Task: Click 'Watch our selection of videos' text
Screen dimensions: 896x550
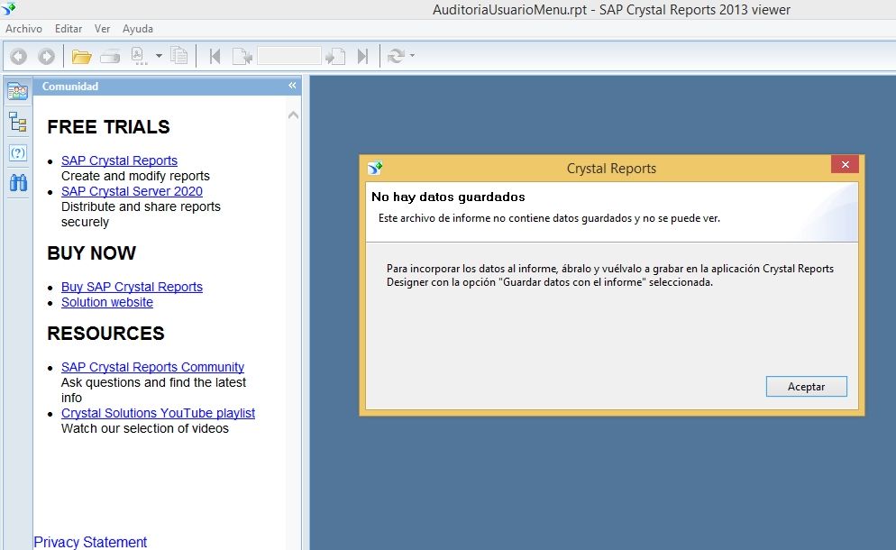Action: 145,429
